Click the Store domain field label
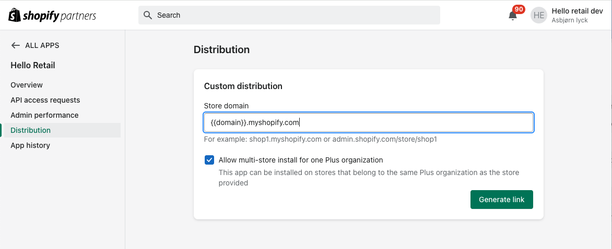The image size is (612, 249). coord(226,106)
